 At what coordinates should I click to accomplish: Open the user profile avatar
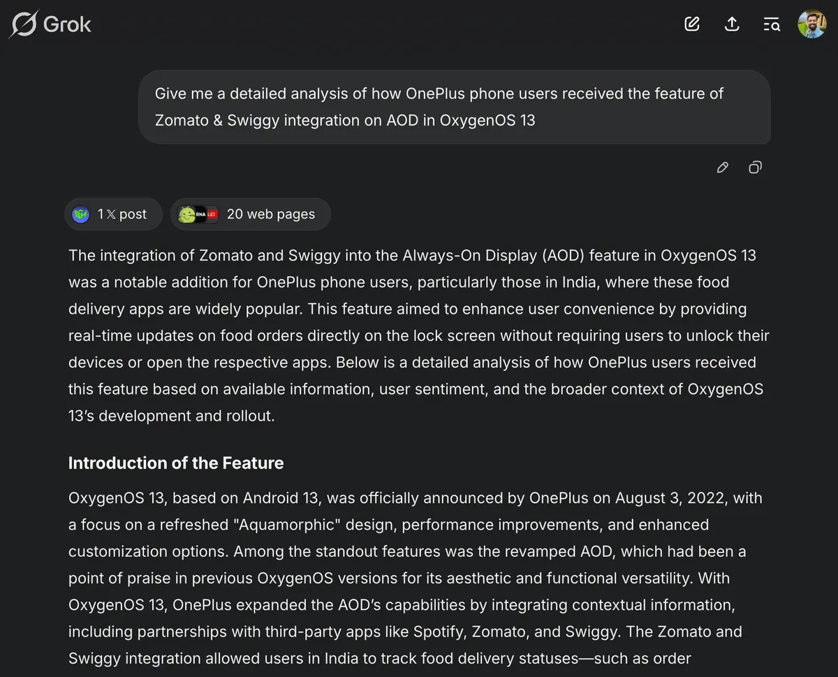tap(812, 24)
